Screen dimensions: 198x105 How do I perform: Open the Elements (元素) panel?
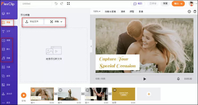click(x=6, y=67)
